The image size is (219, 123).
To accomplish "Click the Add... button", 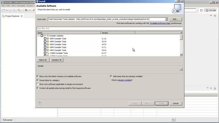I will coord(176,19).
